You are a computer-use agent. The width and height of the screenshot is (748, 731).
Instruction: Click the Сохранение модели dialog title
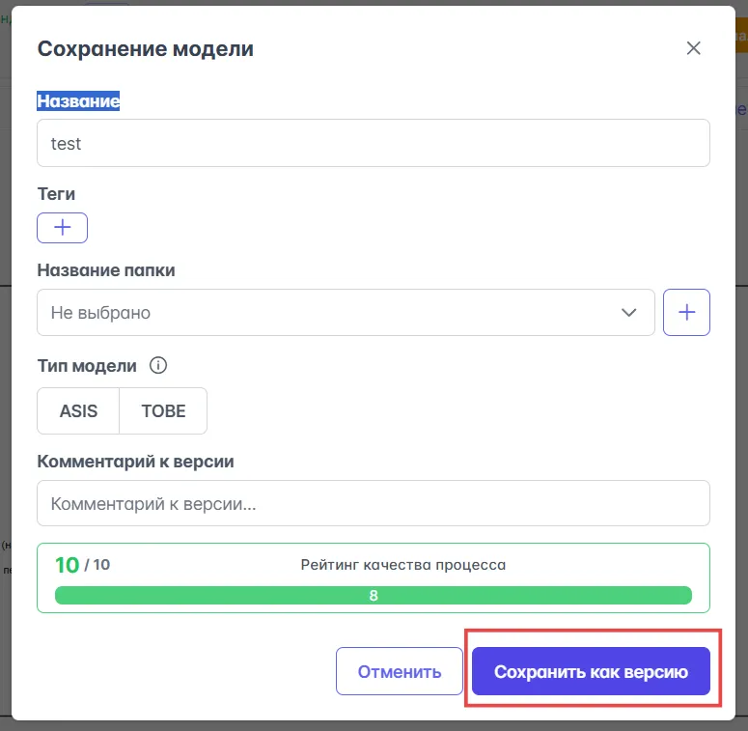(x=145, y=48)
